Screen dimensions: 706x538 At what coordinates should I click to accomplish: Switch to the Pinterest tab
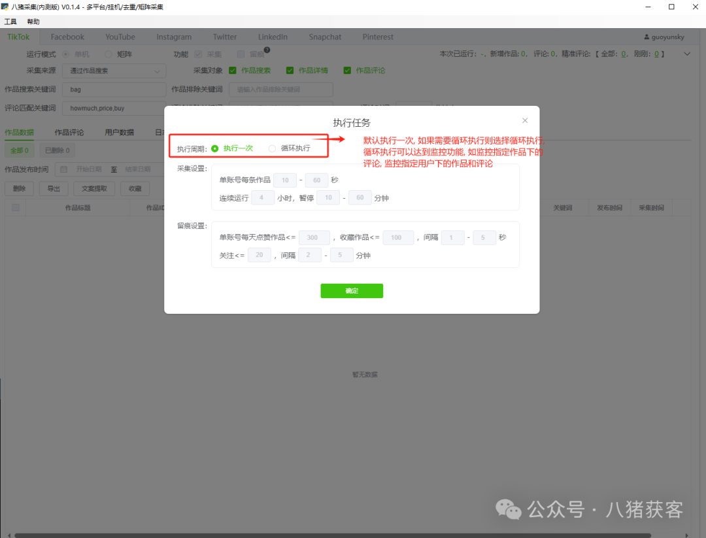(378, 37)
